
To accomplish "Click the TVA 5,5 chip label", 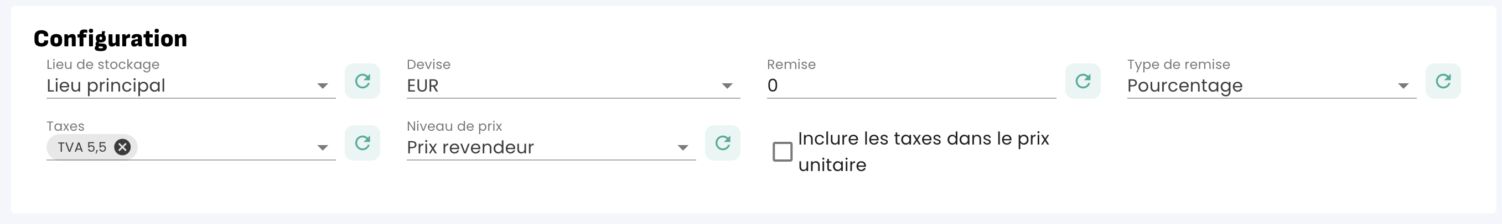I will click(82, 147).
